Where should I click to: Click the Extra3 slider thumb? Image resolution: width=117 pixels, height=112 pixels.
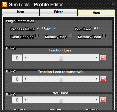click(61, 100)
